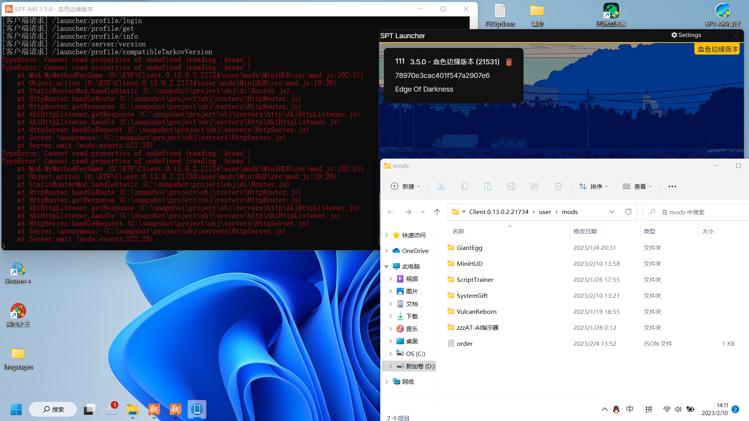
Task: Open the 新建 (New) dropdown
Action: [406, 186]
